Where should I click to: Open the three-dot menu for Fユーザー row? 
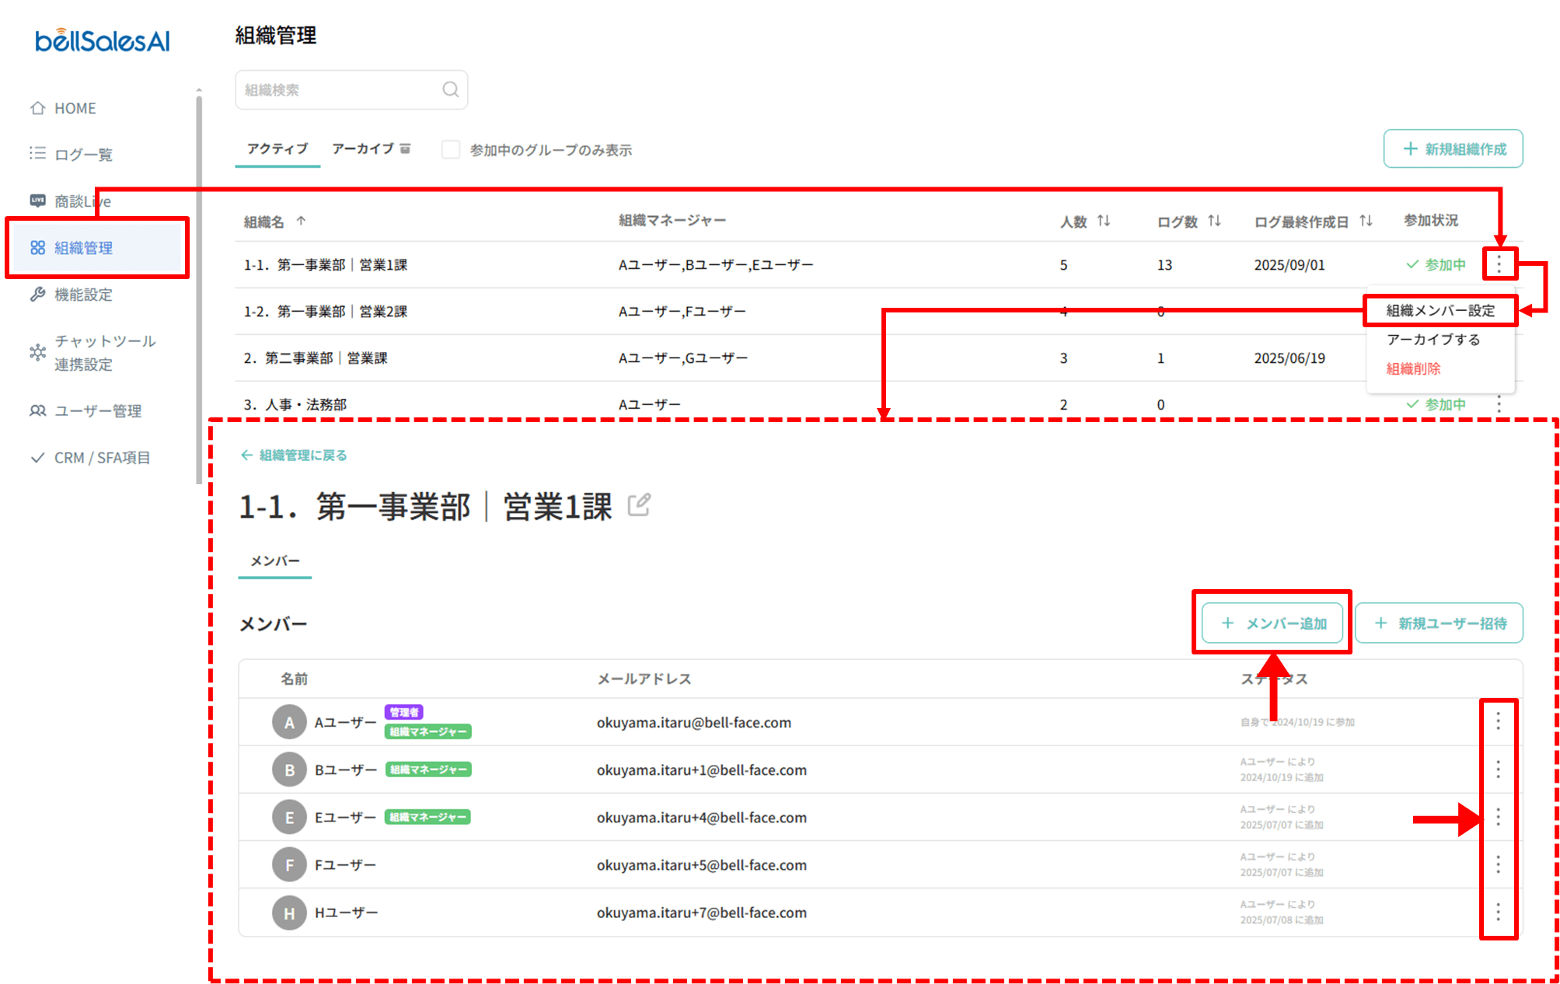pos(1498,864)
